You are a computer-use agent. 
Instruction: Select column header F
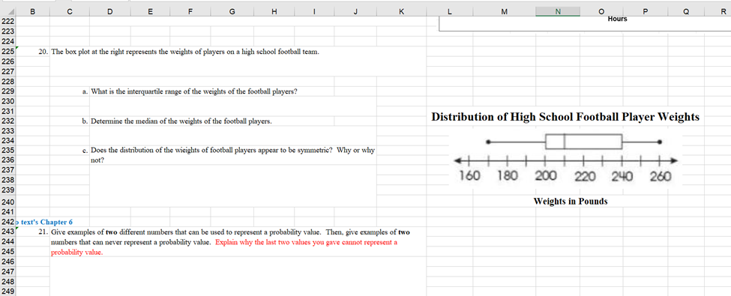point(190,12)
